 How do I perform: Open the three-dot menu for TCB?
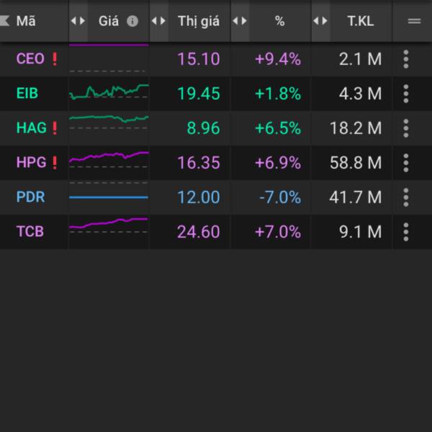pos(406,232)
